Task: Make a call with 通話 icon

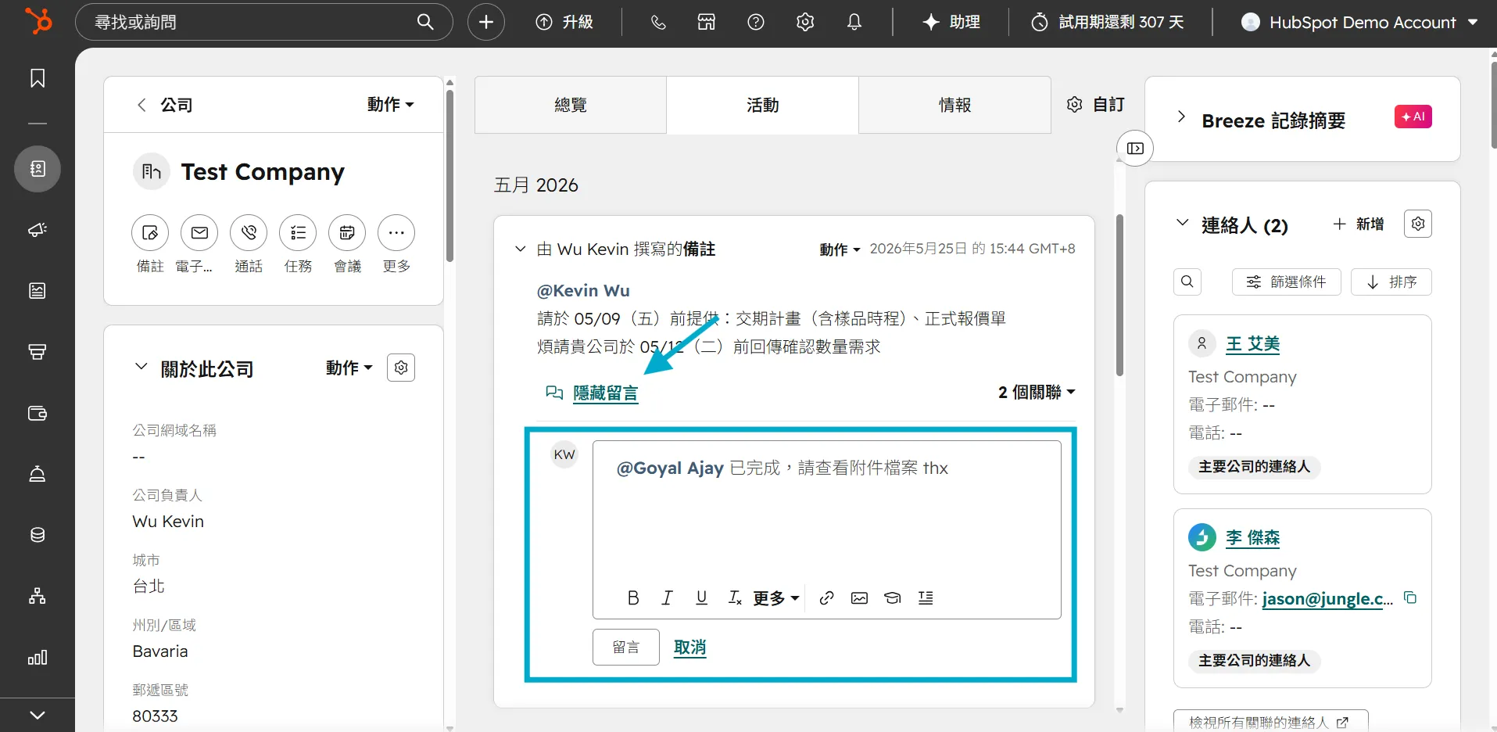Action: coord(249,233)
